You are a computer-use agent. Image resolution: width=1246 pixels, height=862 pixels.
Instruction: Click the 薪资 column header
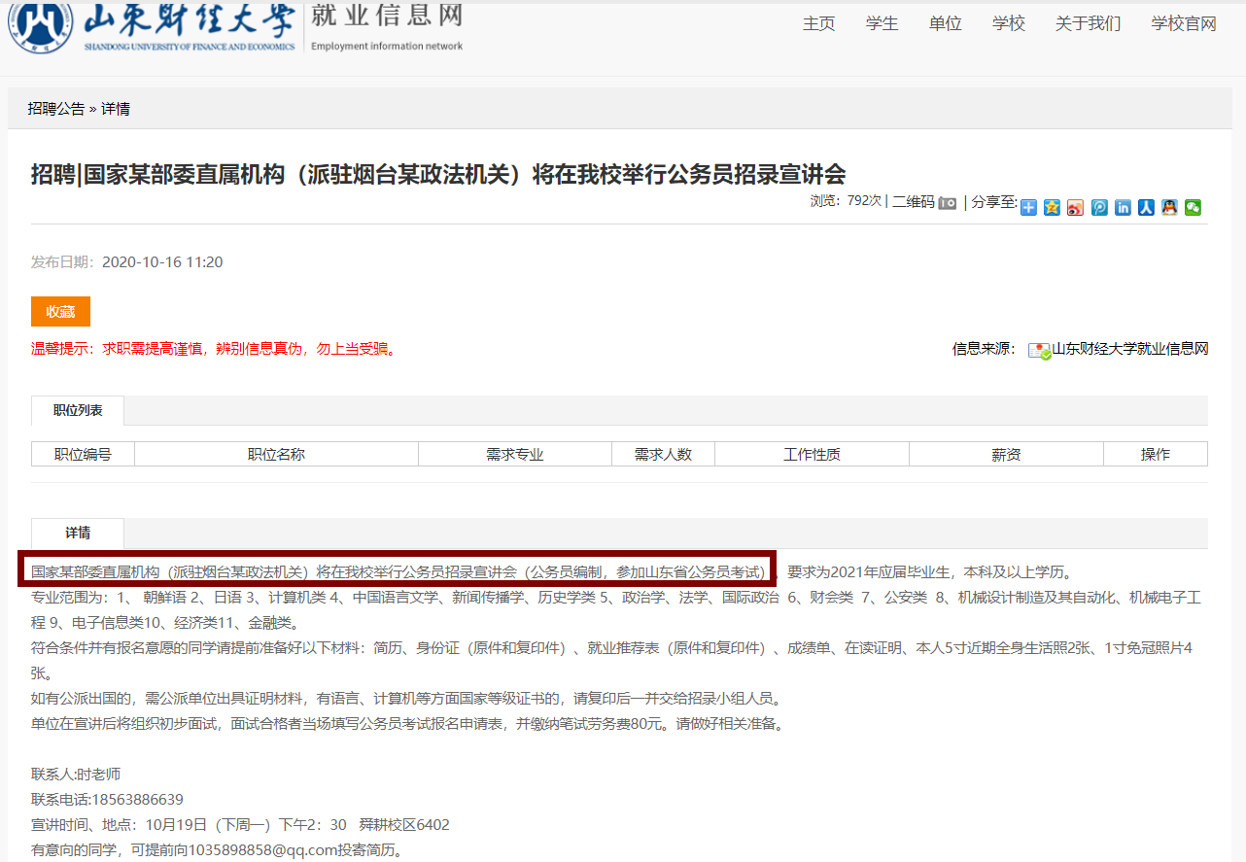coord(1006,454)
